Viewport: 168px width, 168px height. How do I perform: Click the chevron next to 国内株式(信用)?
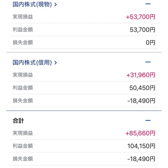point(55,63)
